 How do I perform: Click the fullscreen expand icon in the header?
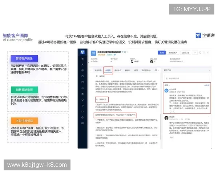[204, 53]
